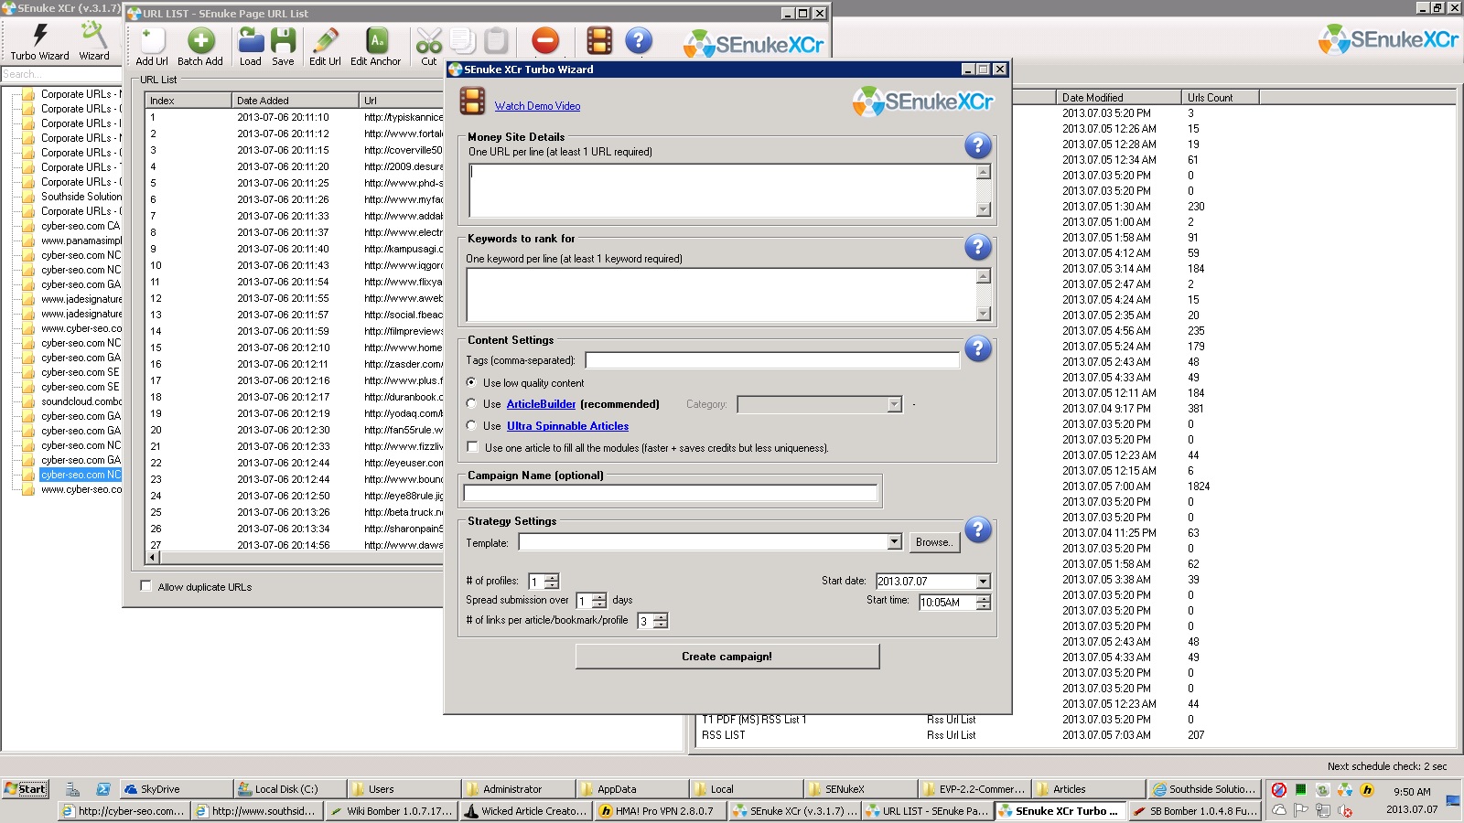Toggle Allow duplicate URLs checkbox
Screen dimensions: 1464x823
(x=145, y=586)
